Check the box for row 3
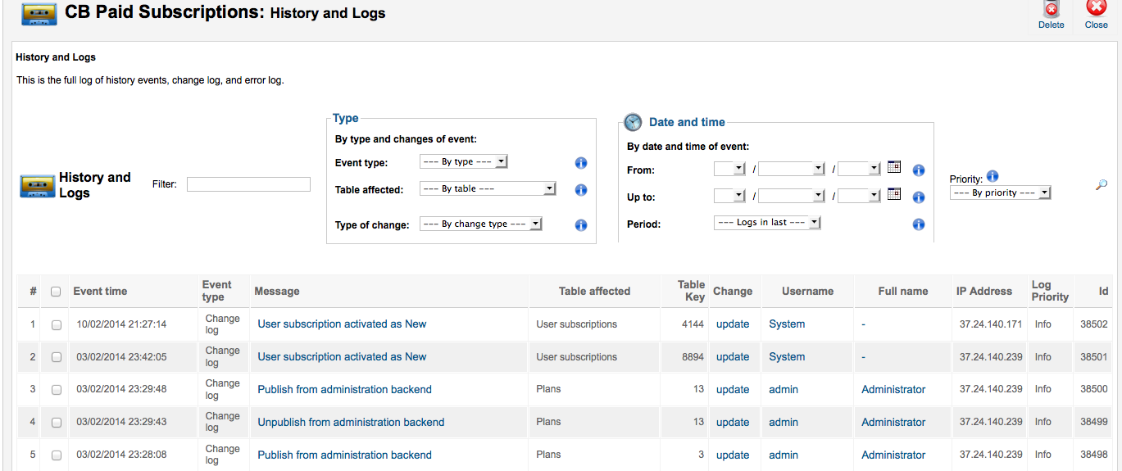Screen dimensions: 1122x471 pos(57,391)
